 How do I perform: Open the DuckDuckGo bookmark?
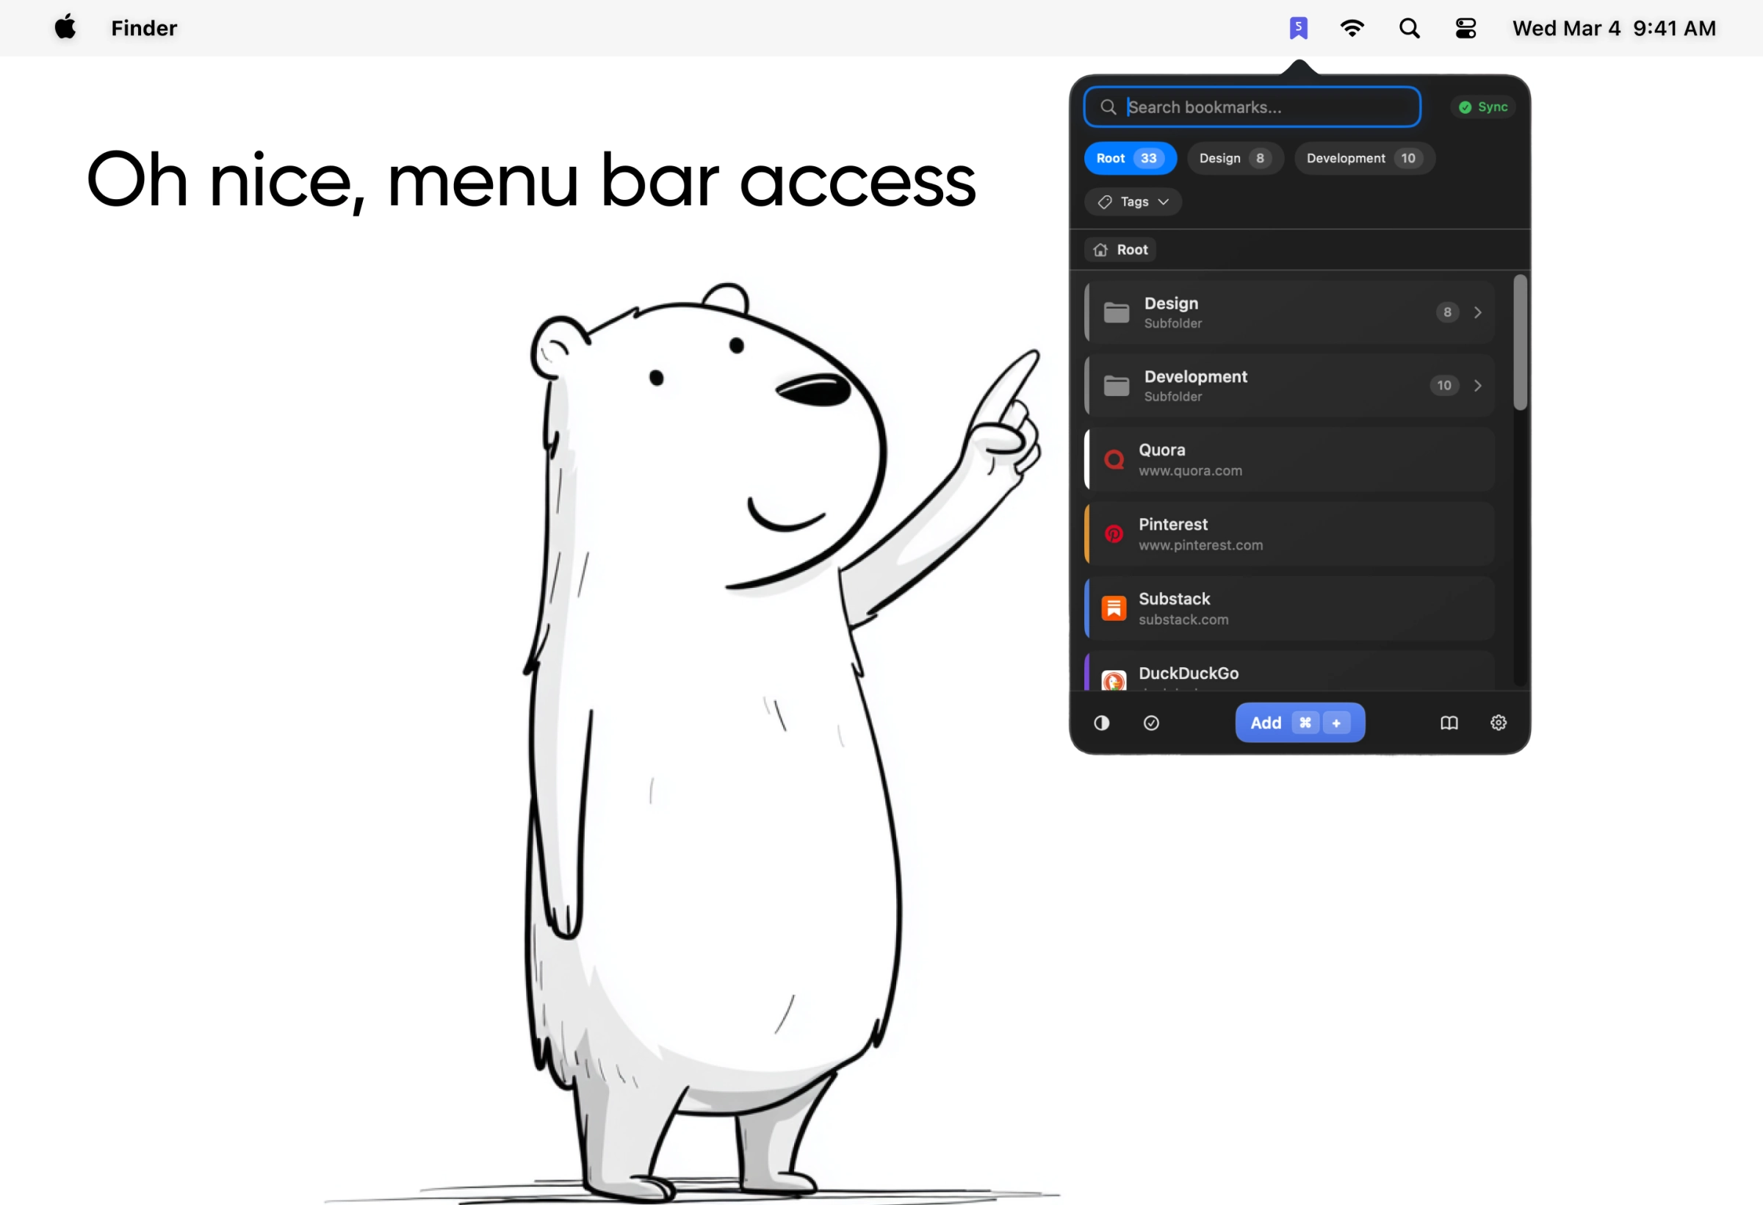click(x=1290, y=671)
